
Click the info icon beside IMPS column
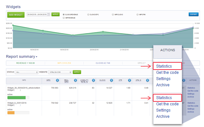(x=57, y=80)
